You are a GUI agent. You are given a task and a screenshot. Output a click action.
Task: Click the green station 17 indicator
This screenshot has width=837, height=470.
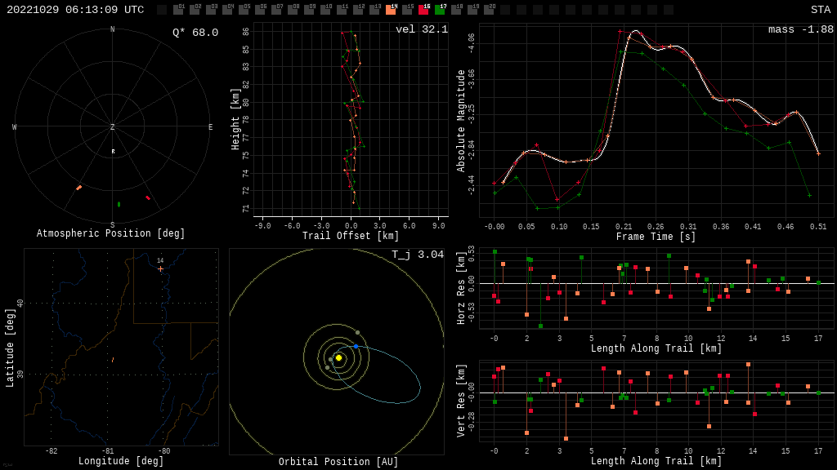click(x=441, y=9)
